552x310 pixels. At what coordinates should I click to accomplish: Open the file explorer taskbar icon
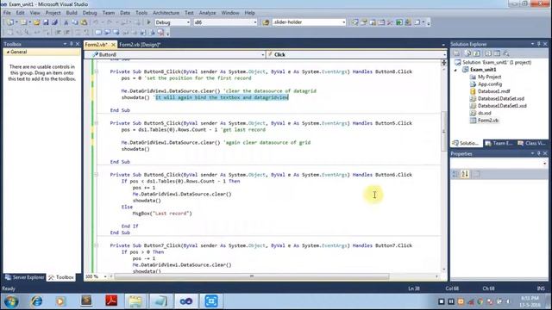[x=135, y=301]
